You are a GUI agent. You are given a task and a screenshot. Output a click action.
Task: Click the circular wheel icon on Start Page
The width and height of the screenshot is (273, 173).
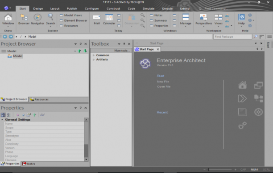(x=259, y=112)
